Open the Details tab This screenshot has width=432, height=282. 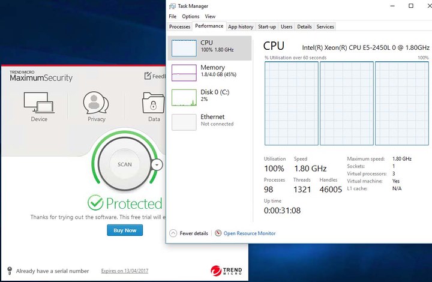click(x=304, y=27)
